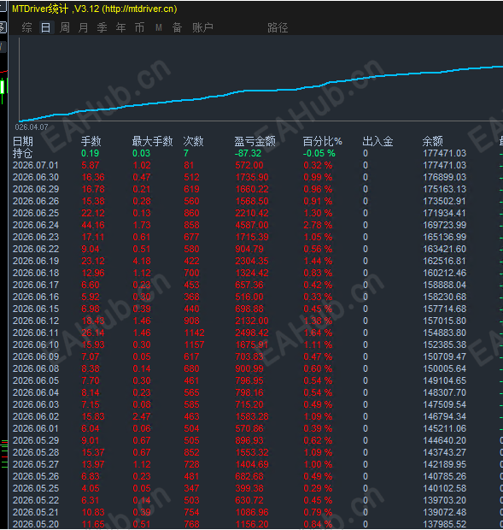
Task: Select the 2026.05.26 date row
Action: coord(36,476)
